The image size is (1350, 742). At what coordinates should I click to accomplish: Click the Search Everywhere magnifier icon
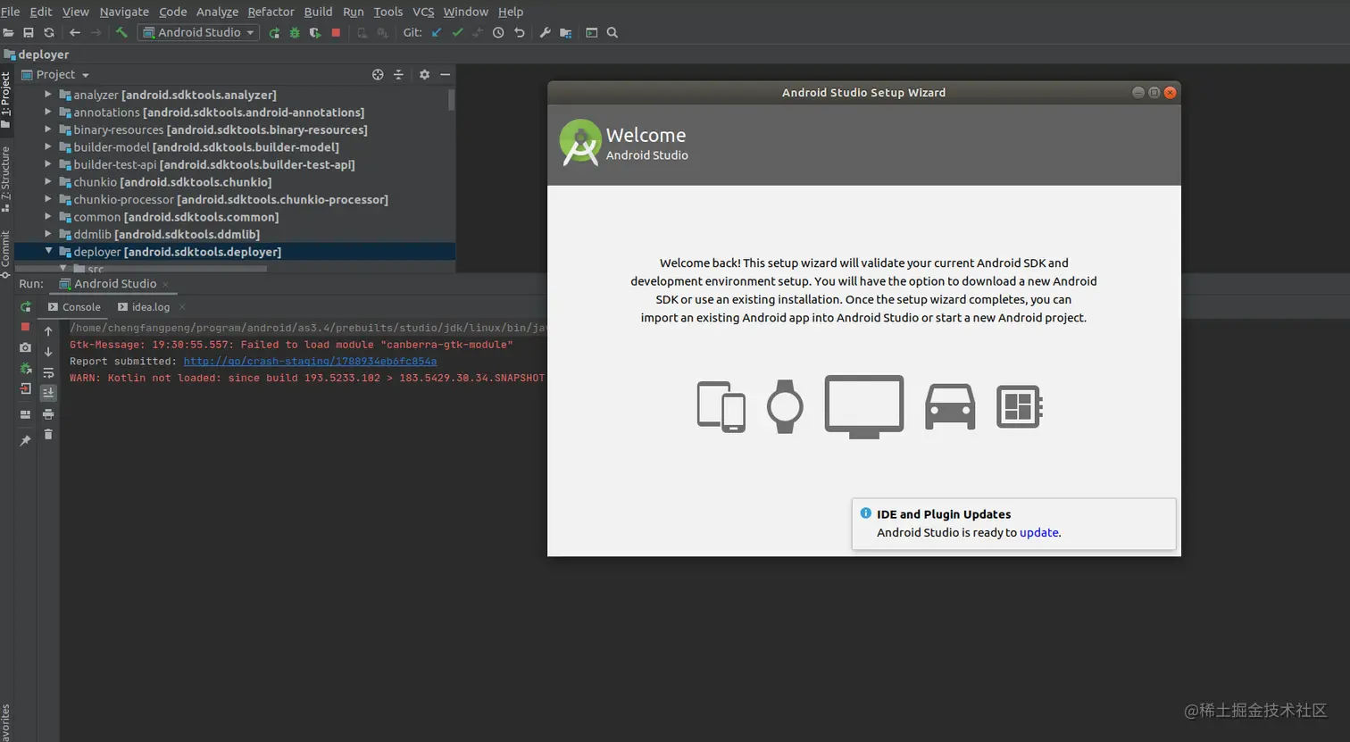pos(612,33)
